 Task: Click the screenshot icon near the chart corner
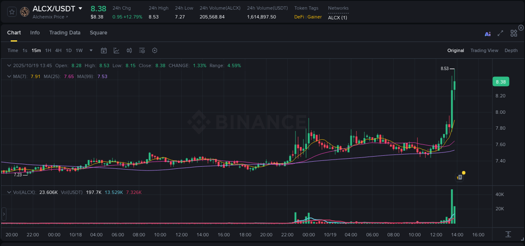pos(459,177)
